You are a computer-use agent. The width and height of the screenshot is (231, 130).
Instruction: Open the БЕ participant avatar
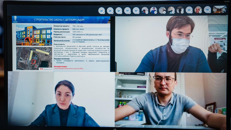(x=189, y=10)
